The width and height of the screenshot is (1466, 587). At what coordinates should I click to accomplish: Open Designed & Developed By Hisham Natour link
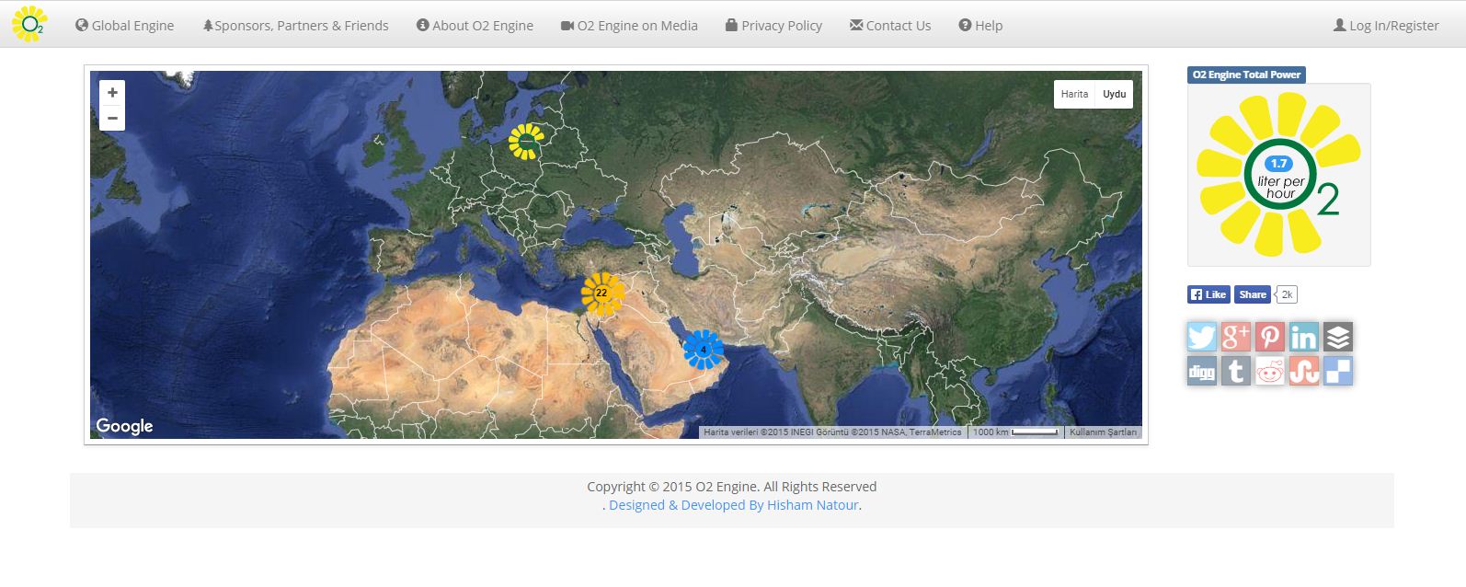[734, 505]
